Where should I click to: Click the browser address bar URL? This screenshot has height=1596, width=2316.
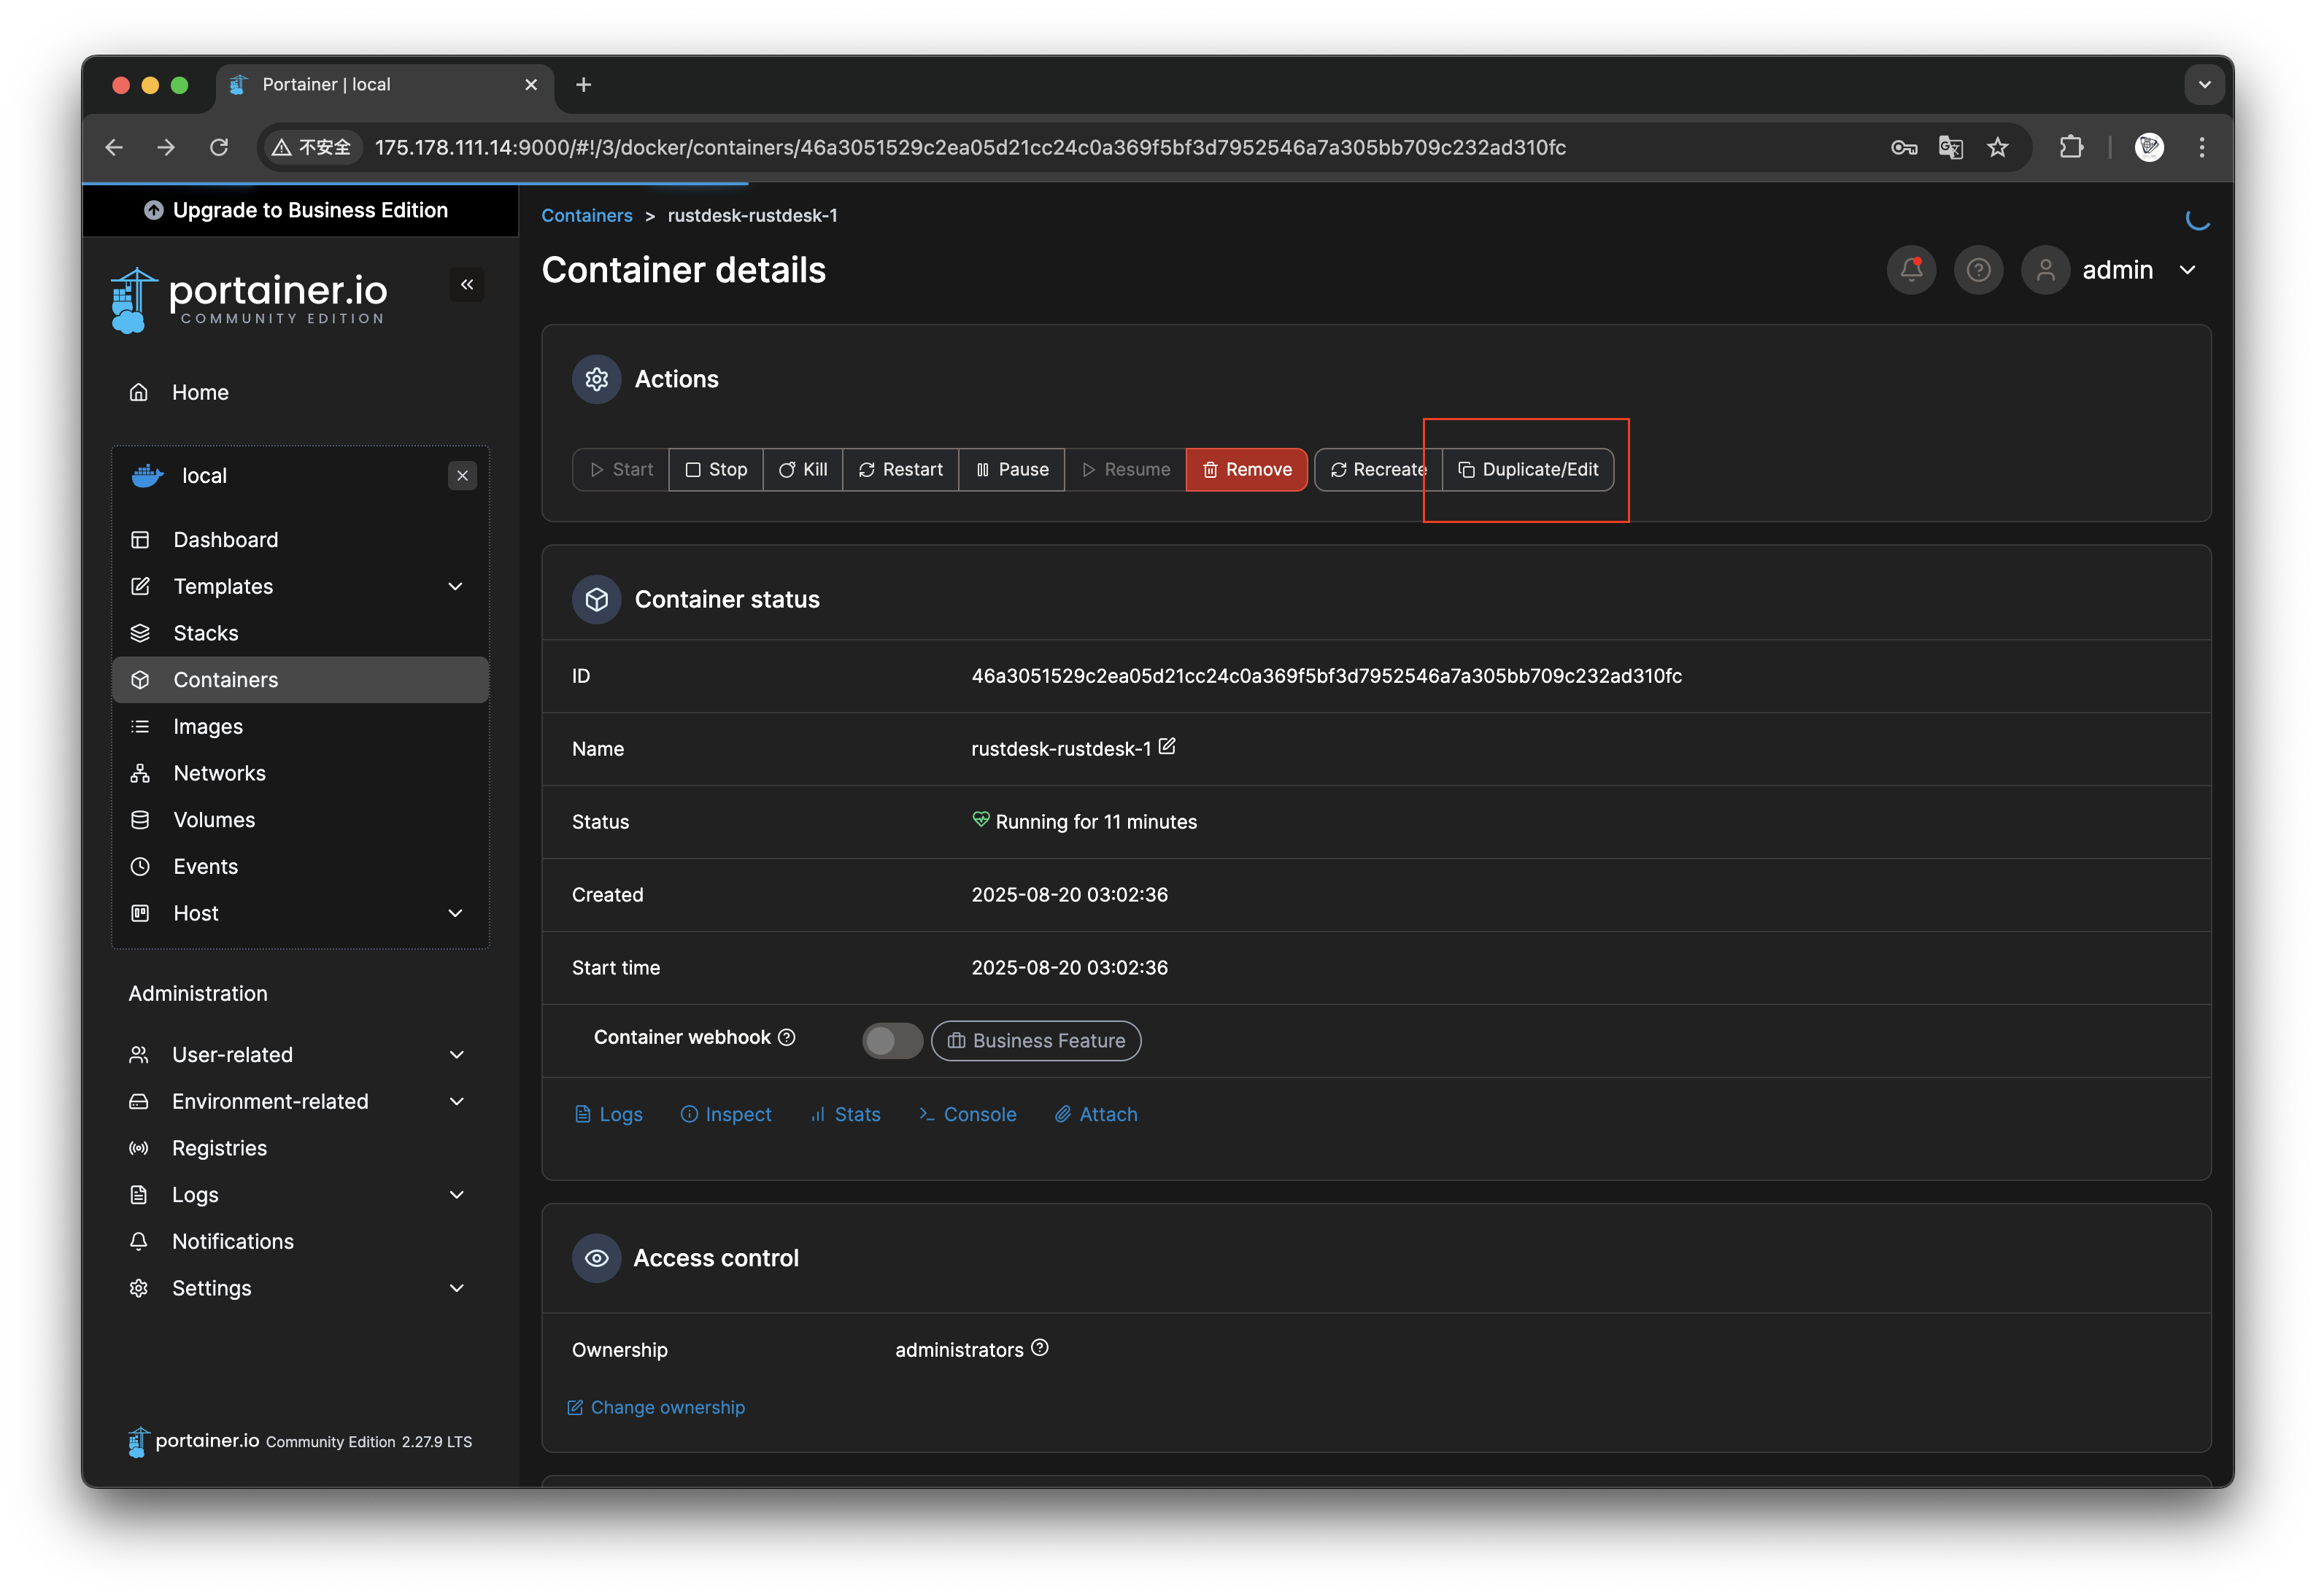click(970, 148)
